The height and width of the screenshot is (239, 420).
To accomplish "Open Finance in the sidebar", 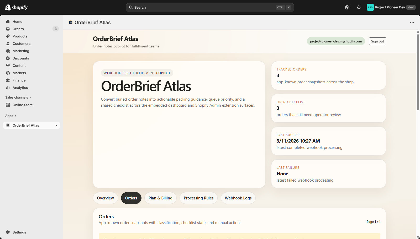I will pos(31,80).
